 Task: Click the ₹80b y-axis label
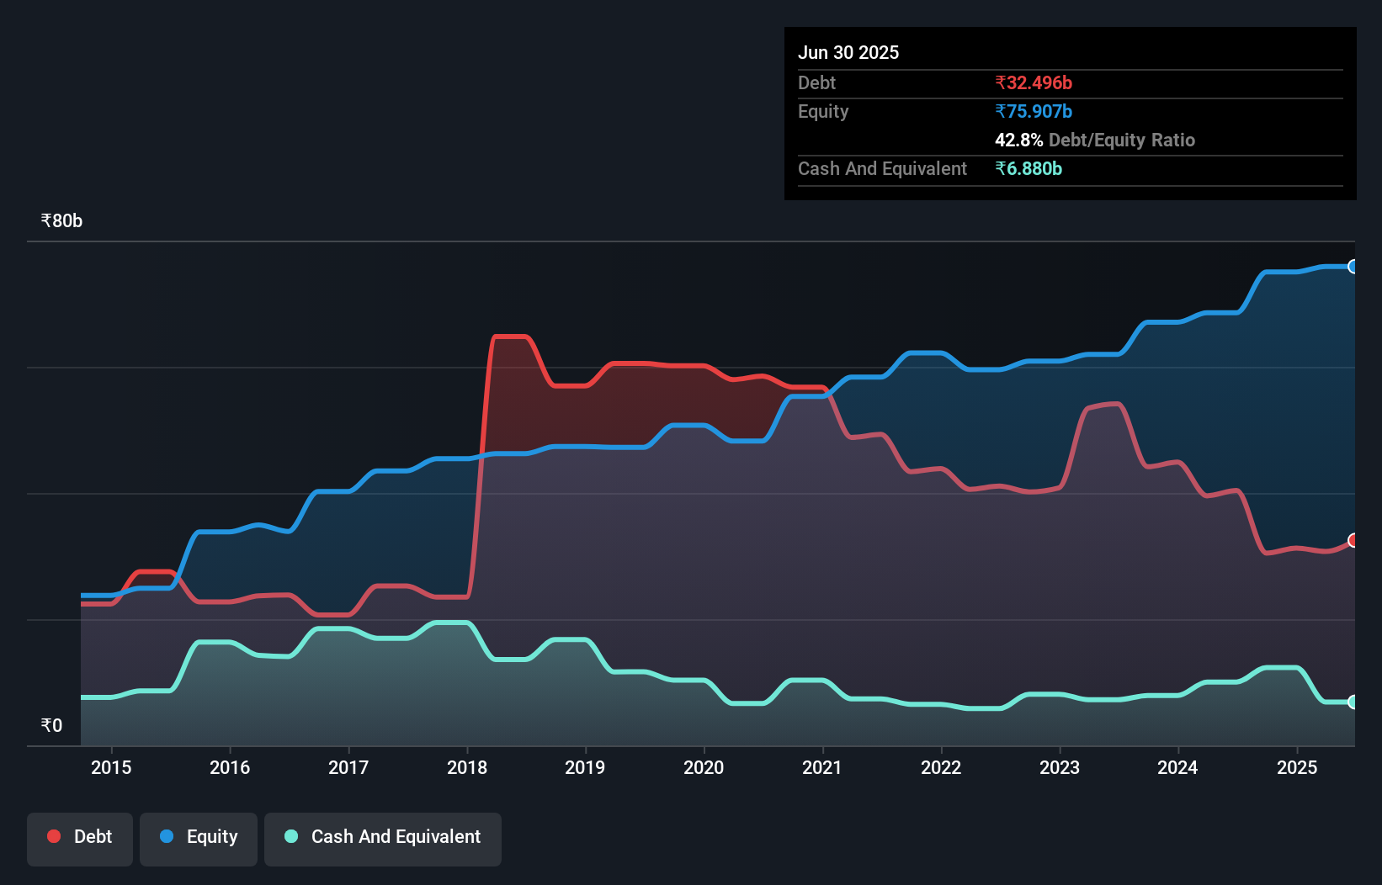61,221
